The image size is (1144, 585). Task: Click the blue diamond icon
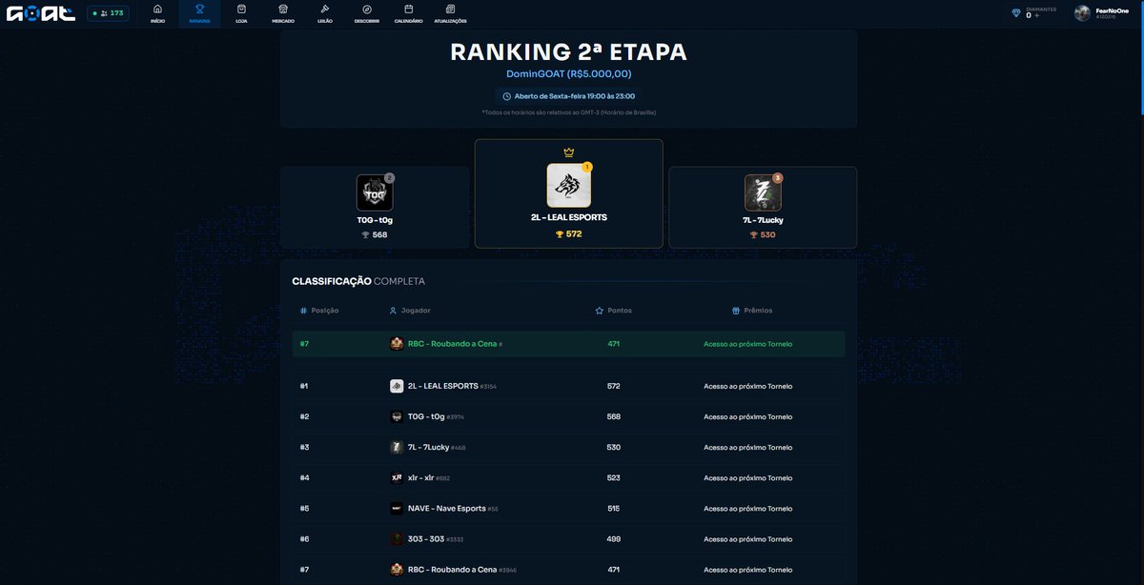[x=1016, y=13]
